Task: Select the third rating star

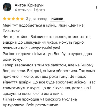Action: [x=13, y=19]
